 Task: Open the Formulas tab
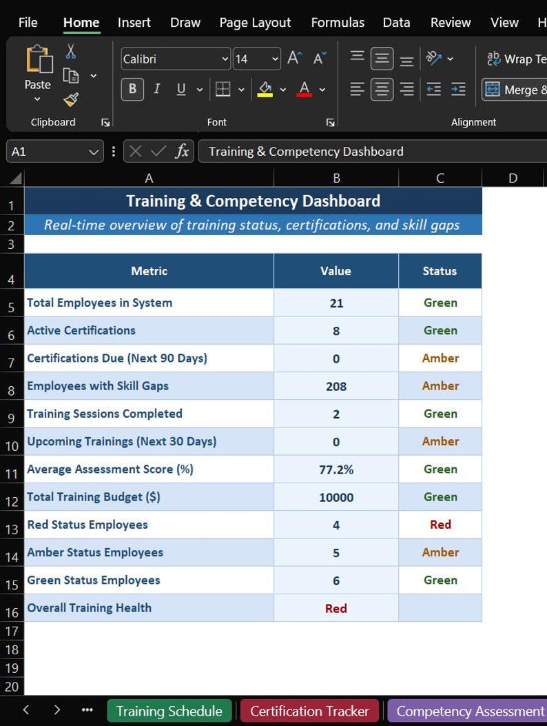pyautogui.click(x=338, y=22)
